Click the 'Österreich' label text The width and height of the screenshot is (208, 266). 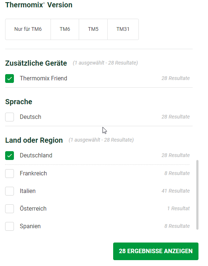point(33,208)
